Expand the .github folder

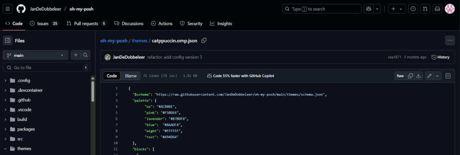tap(5, 100)
